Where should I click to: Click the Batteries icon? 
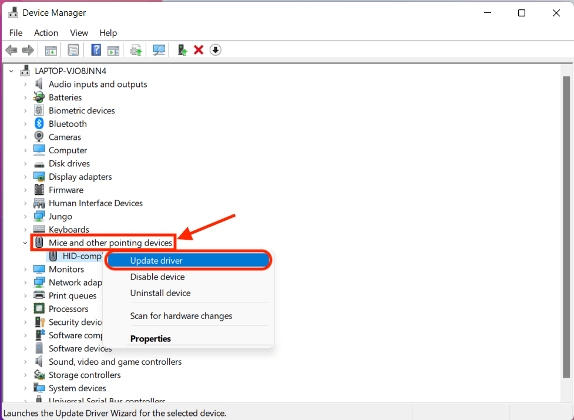pyautogui.click(x=39, y=98)
